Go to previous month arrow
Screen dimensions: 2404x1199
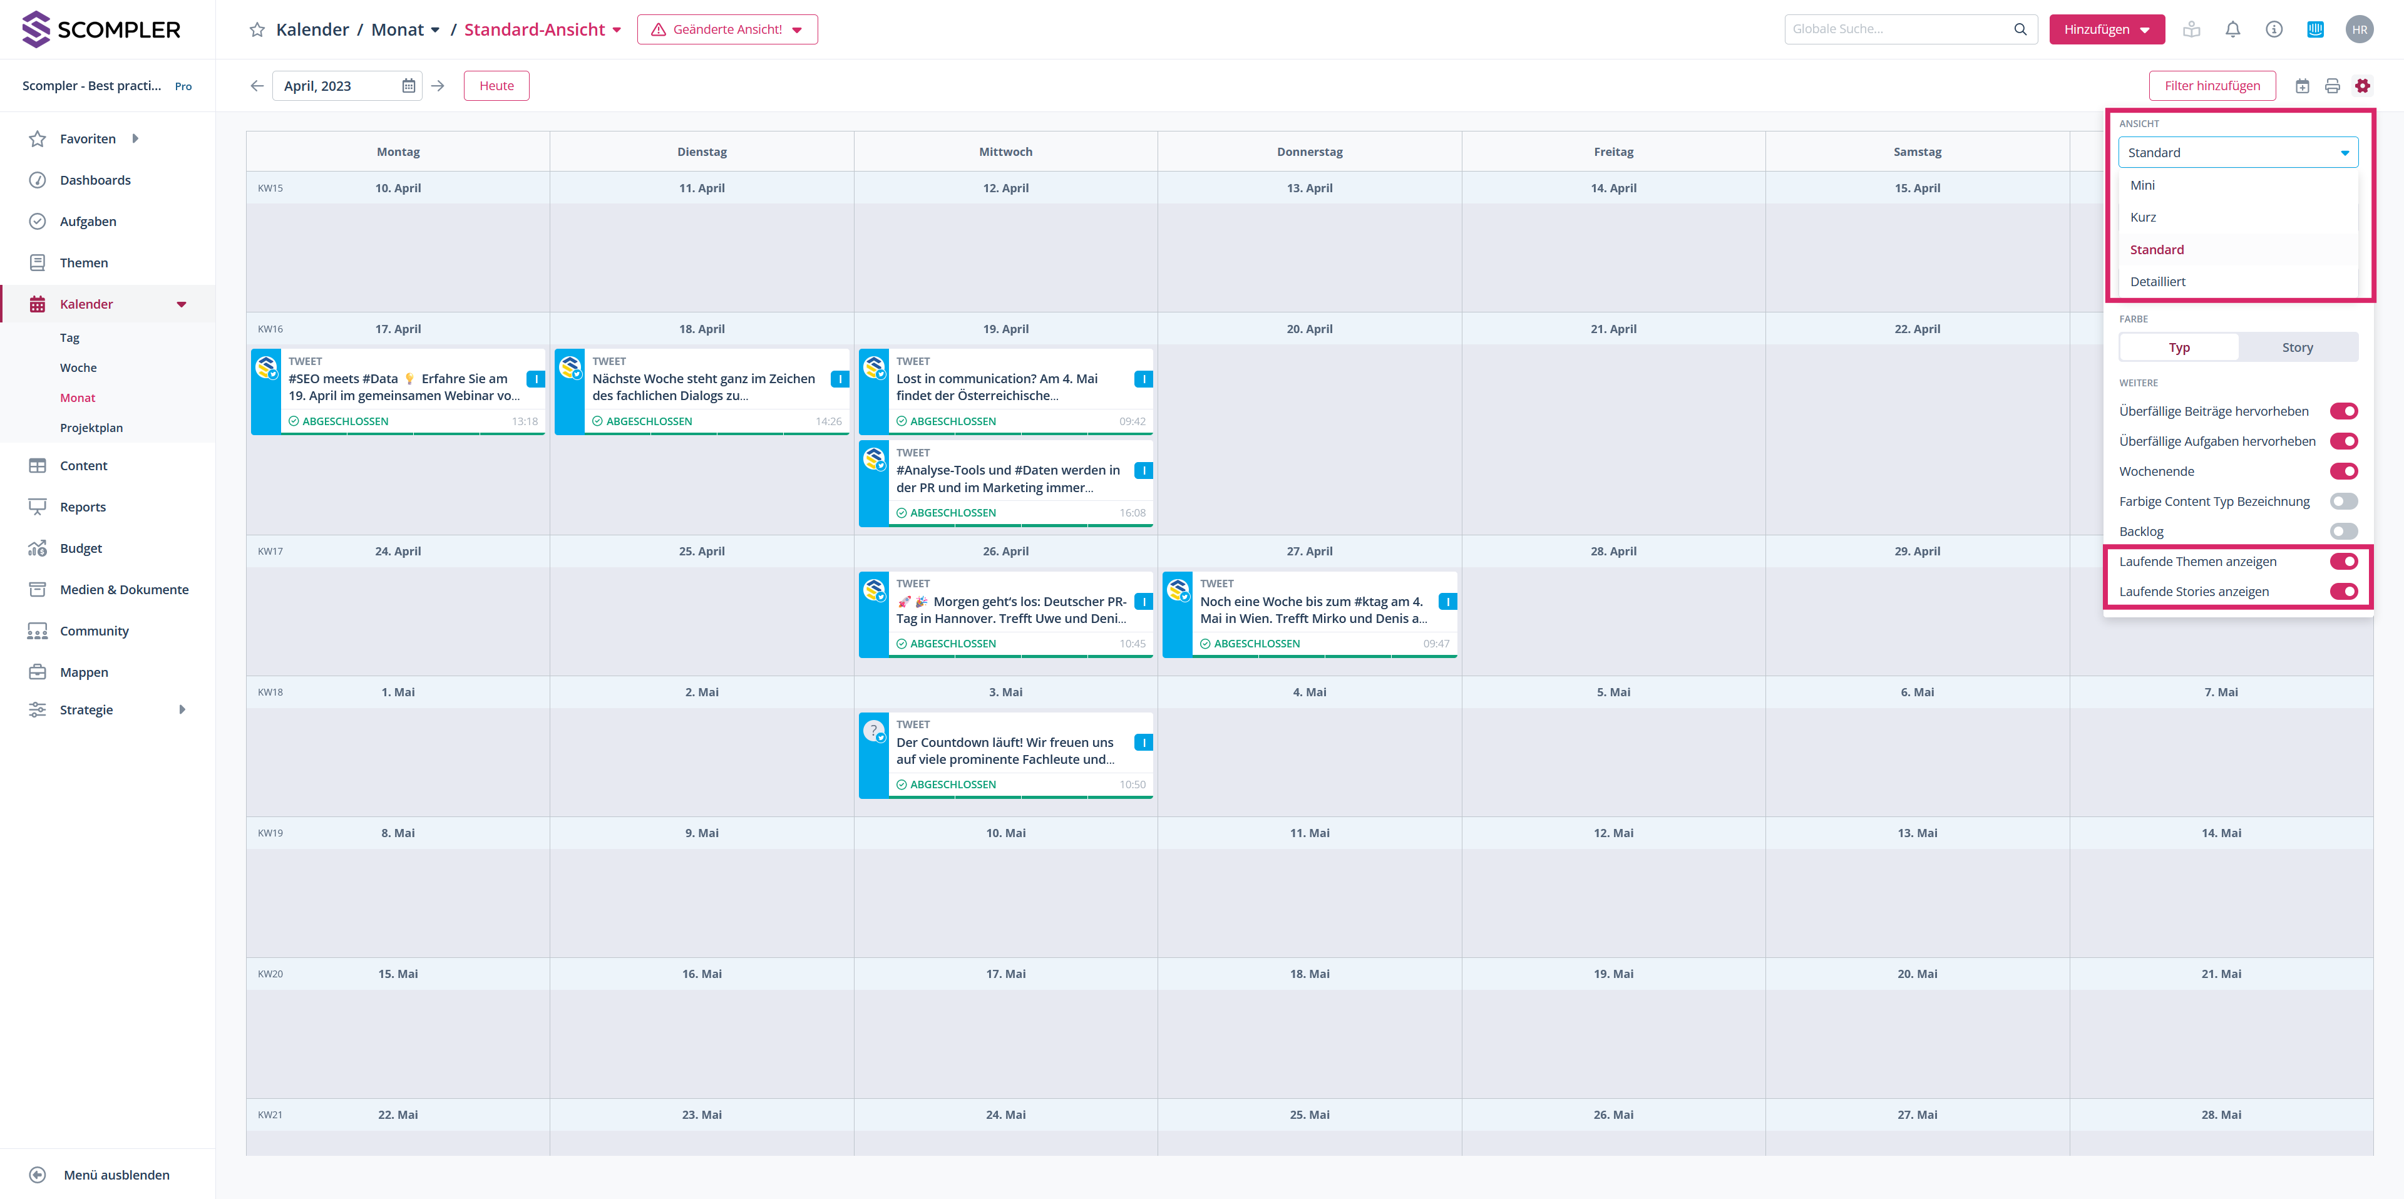click(x=257, y=86)
